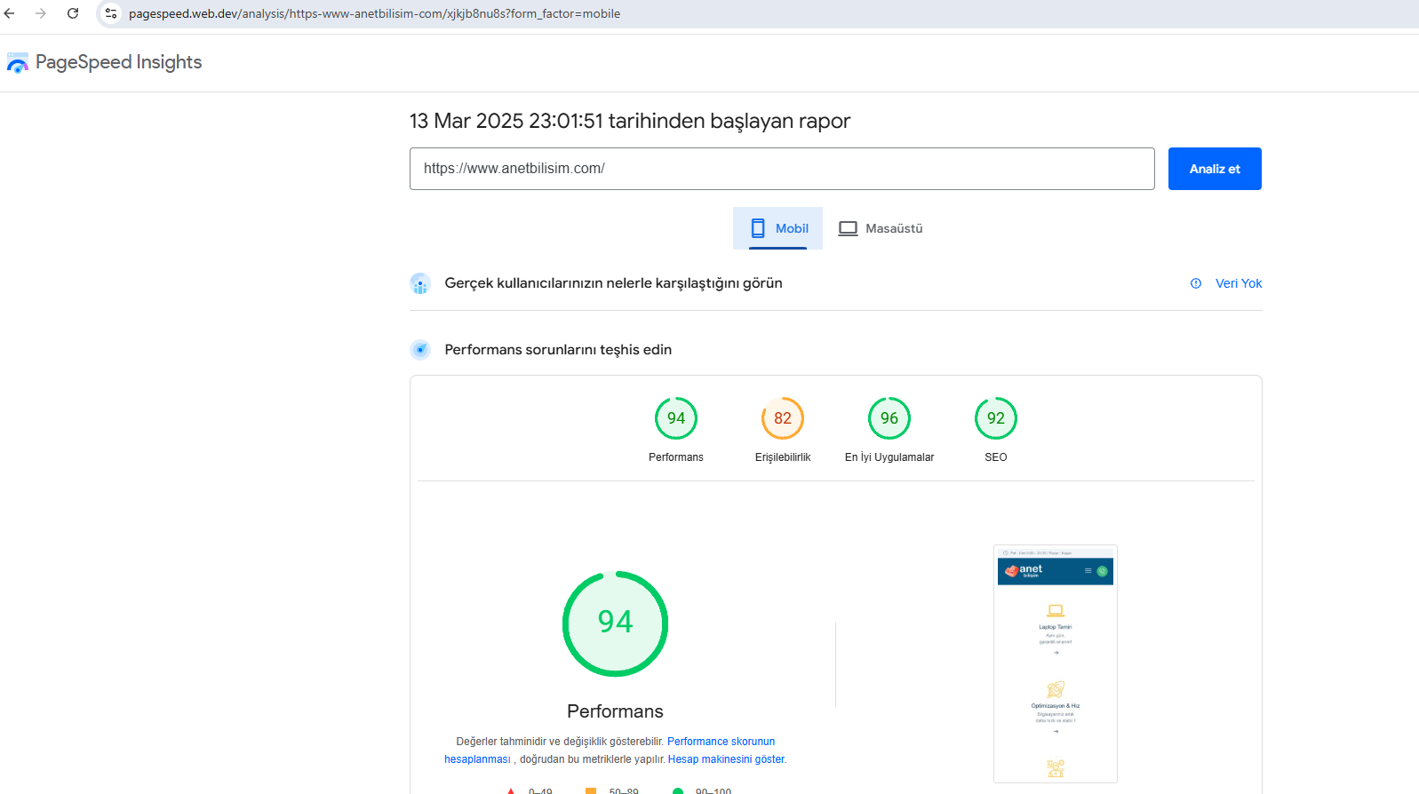Screen dimensions: 1419x794
Task: Click the 'Gerçek kullanıcılarınızın nelerle karşılaştığını görün' heading
Action: click(x=614, y=283)
